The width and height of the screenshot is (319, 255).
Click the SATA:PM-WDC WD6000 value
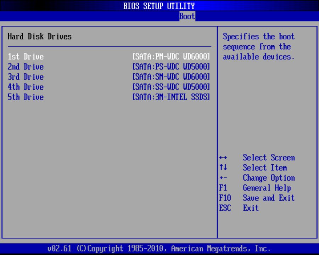pyautogui.click(x=171, y=57)
